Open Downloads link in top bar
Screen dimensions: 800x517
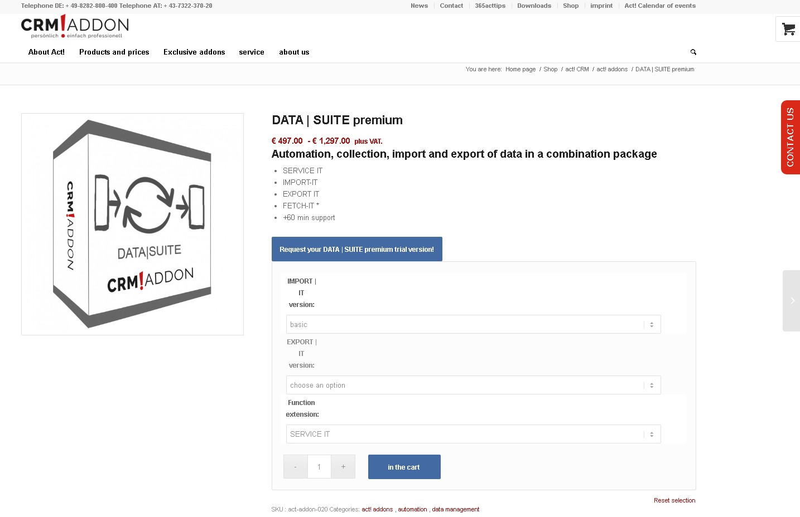(534, 6)
